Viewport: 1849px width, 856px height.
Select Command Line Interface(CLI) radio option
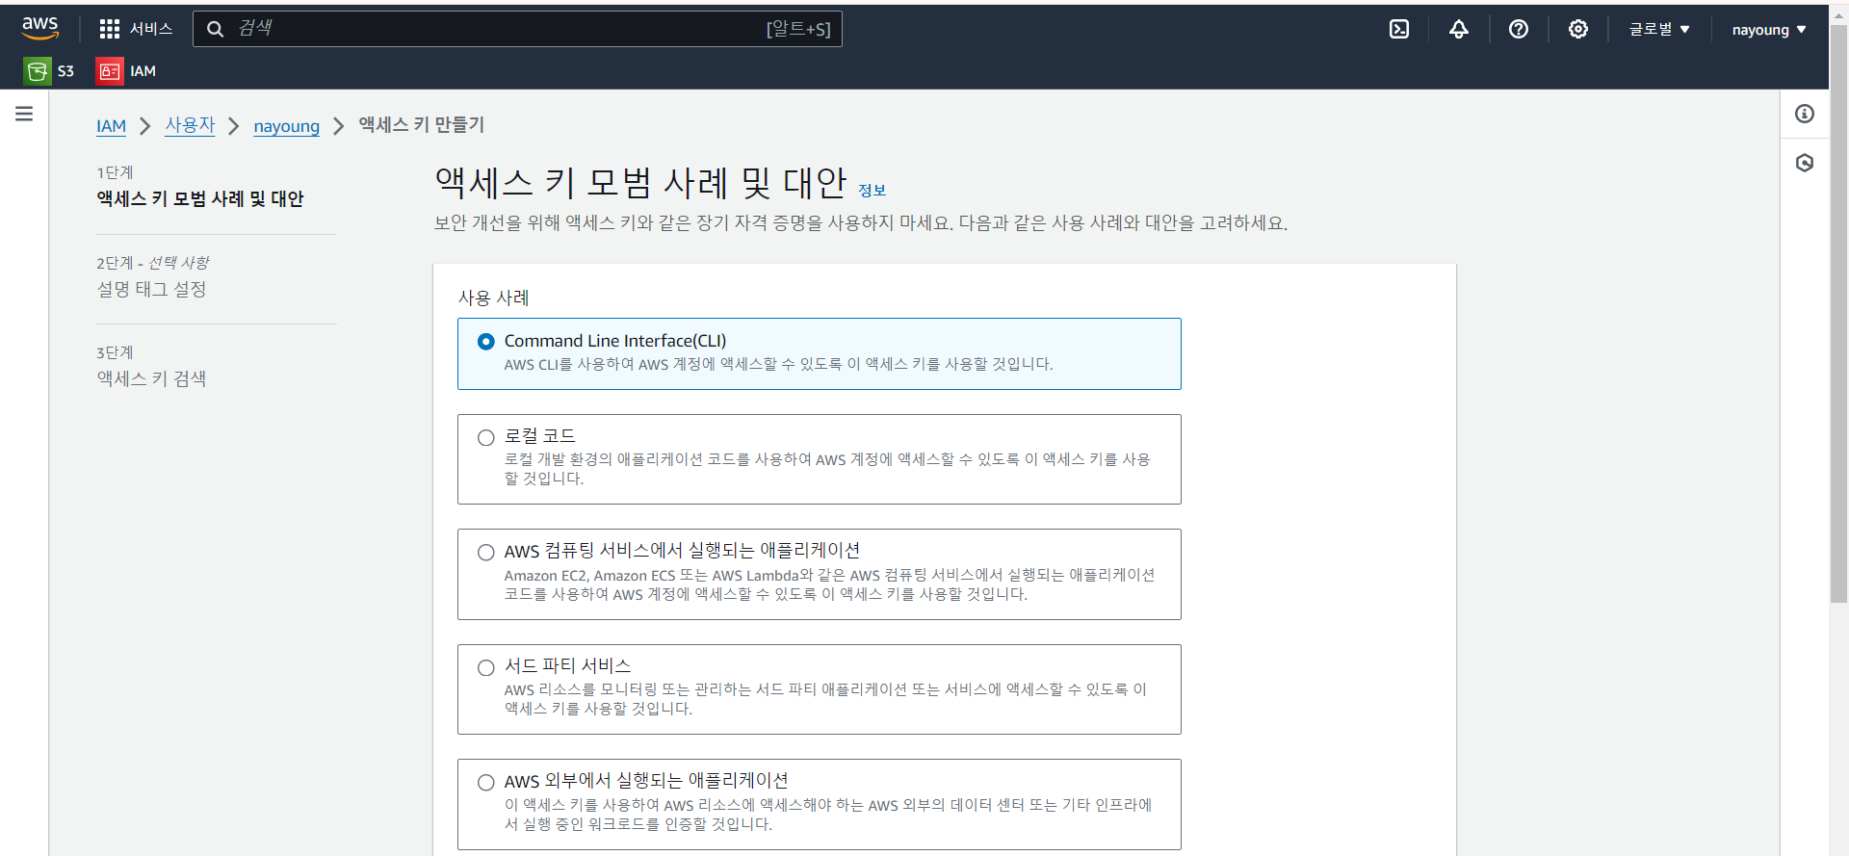tap(486, 342)
